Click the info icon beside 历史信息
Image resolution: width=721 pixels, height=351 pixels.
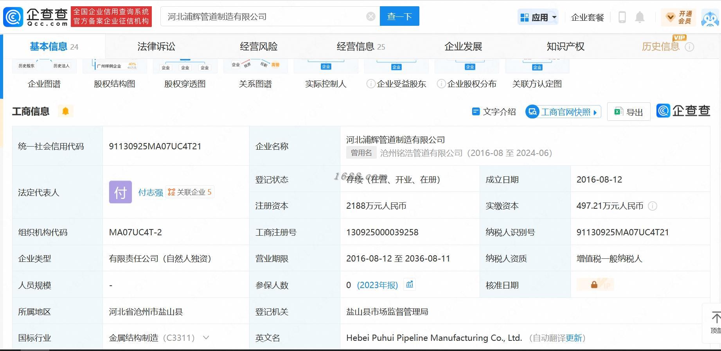tap(689, 47)
